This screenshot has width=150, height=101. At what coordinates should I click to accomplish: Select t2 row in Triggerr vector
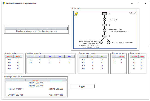point(119,59)
